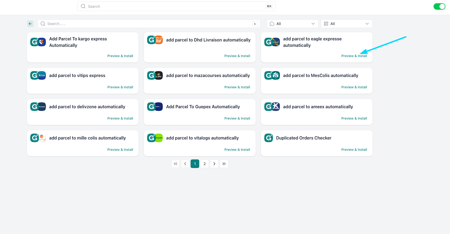Click title "add parcel to eagle expresse automatically"
450x234 pixels.
[x=312, y=42]
